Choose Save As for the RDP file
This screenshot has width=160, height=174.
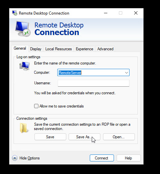pyautogui.click(x=84, y=137)
